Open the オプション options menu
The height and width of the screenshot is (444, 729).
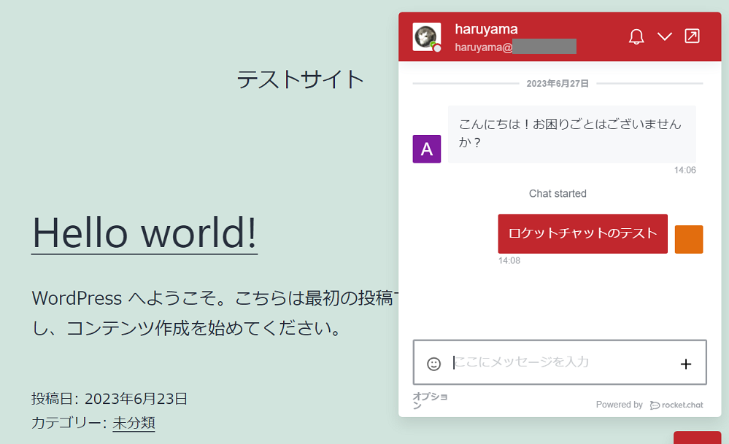coord(430,400)
